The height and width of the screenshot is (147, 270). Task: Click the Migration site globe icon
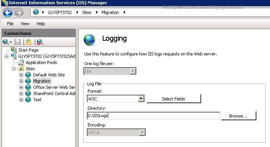[x=28, y=81]
